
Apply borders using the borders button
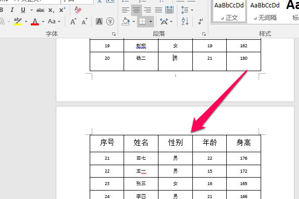pyautogui.click(x=142, y=21)
